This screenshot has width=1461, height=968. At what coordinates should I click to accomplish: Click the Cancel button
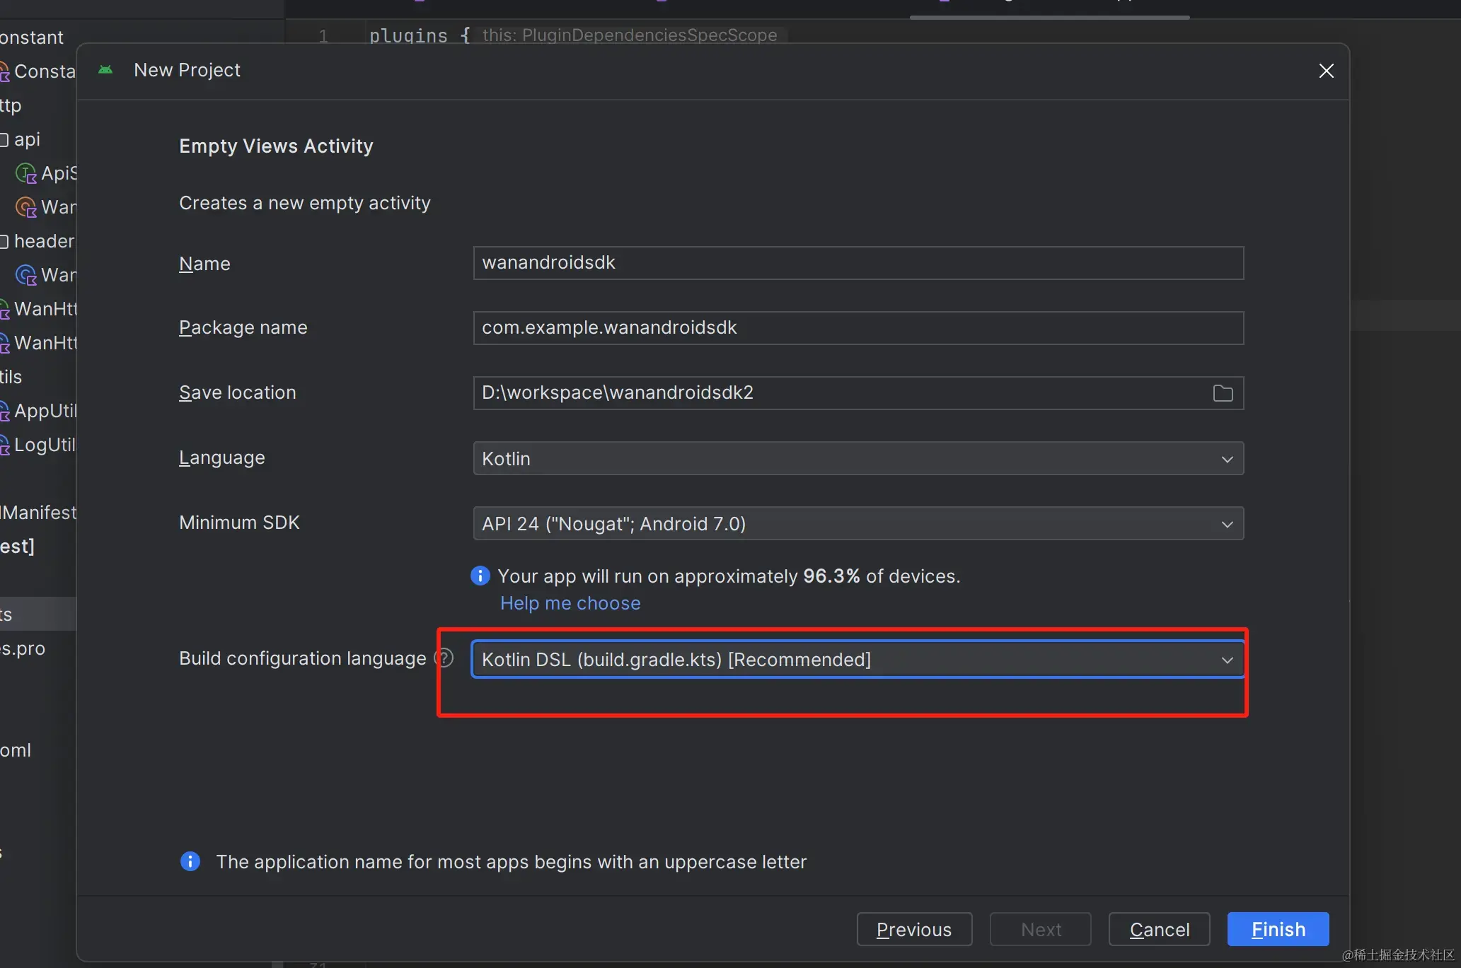click(1158, 929)
